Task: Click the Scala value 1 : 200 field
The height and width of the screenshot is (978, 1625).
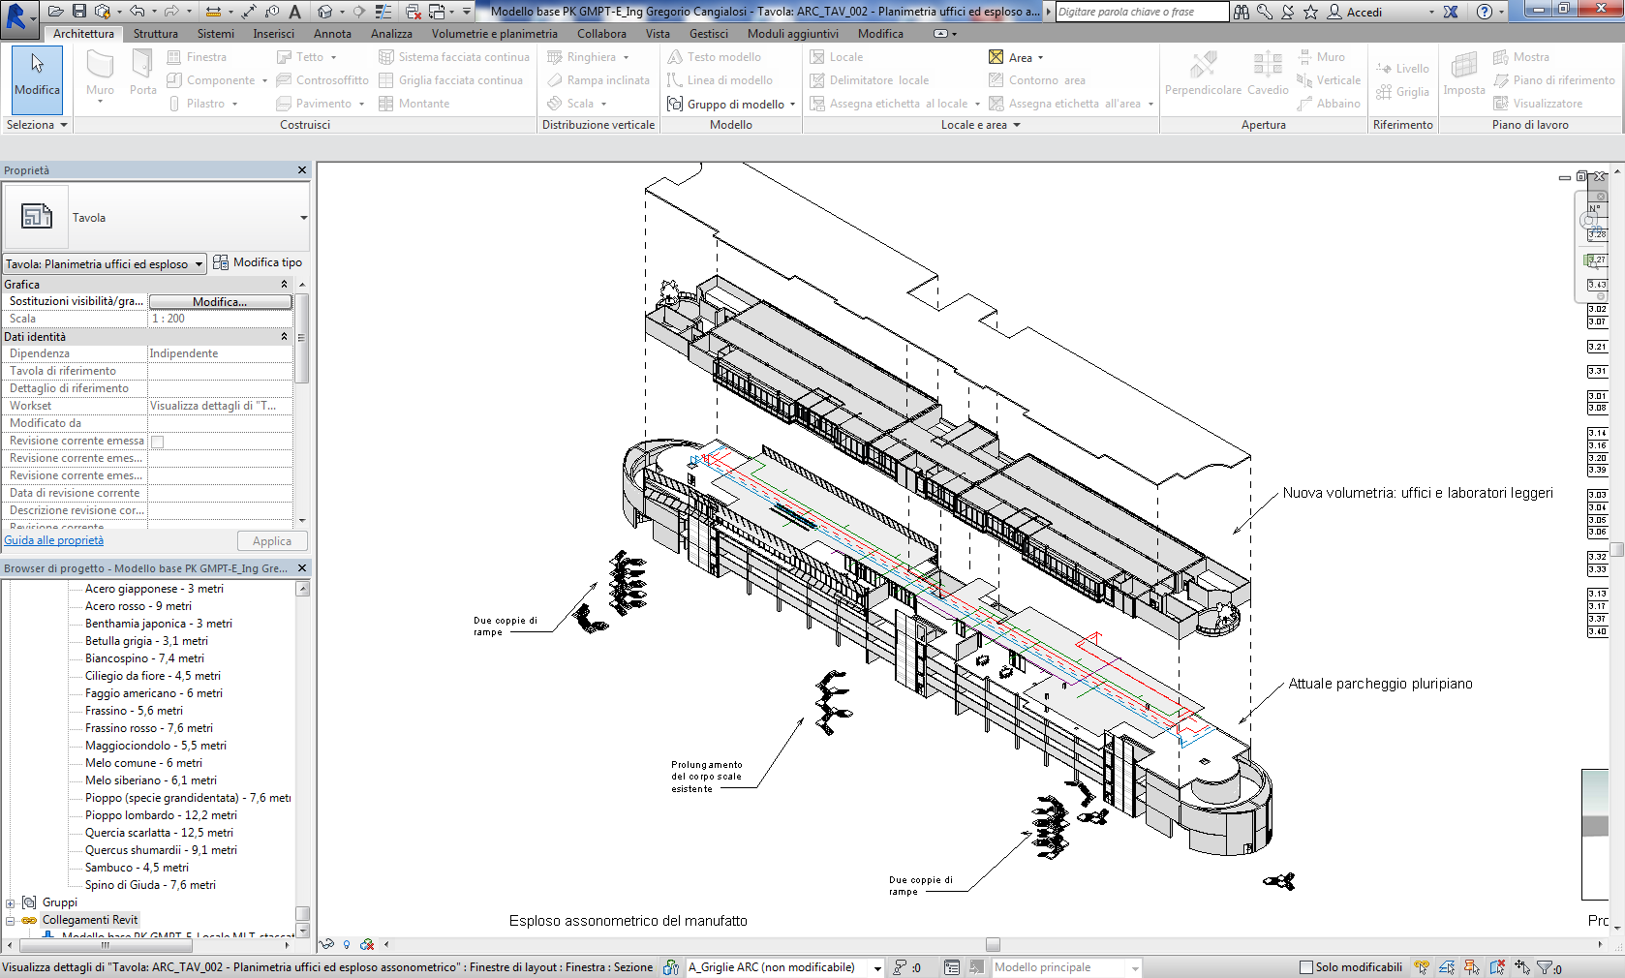Action: pos(220,319)
